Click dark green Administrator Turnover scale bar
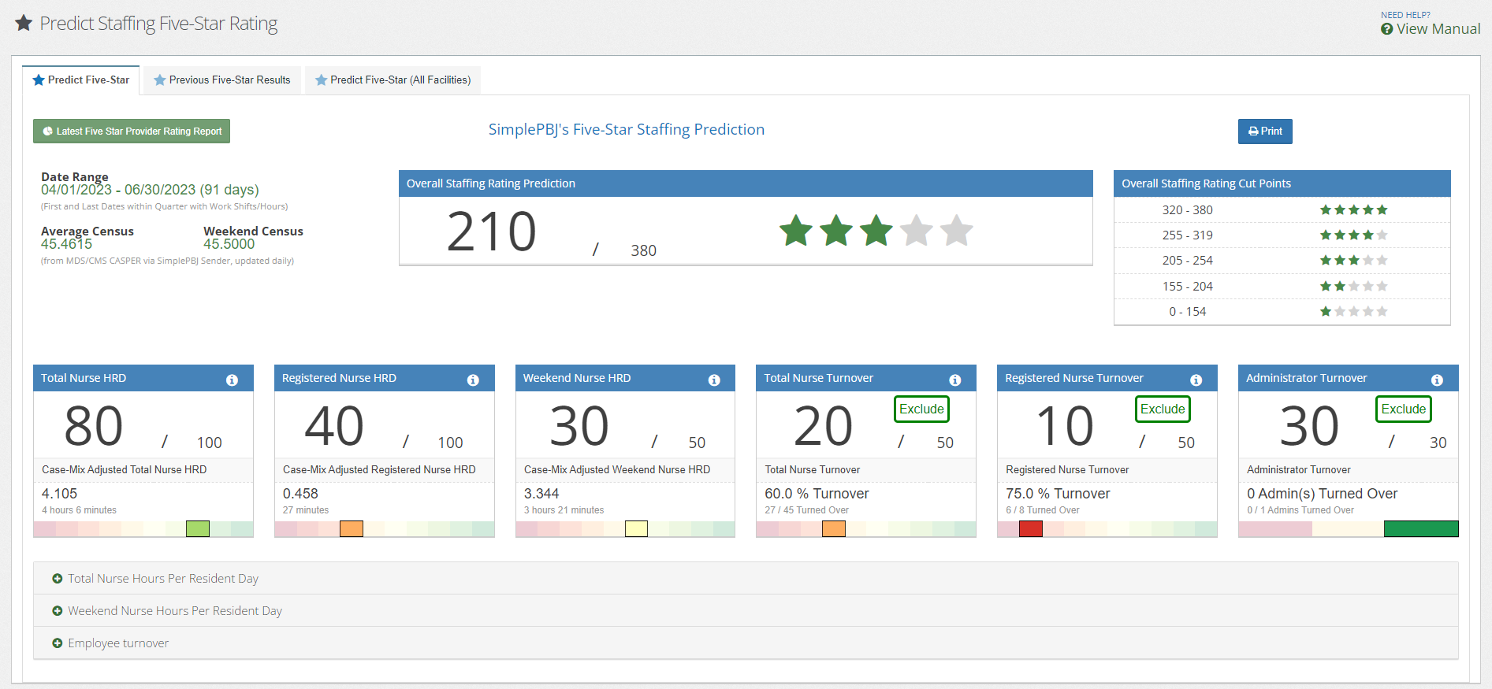 pyautogui.click(x=1421, y=529)
